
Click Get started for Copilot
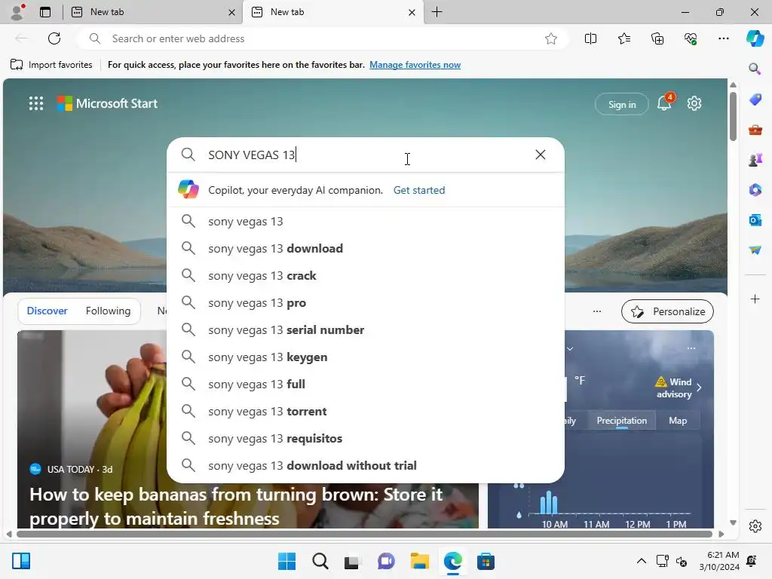pos(419,190)
